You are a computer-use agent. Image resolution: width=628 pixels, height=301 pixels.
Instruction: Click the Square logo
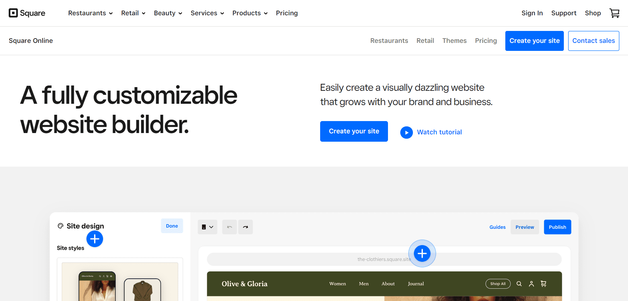(x=27, y=13)
